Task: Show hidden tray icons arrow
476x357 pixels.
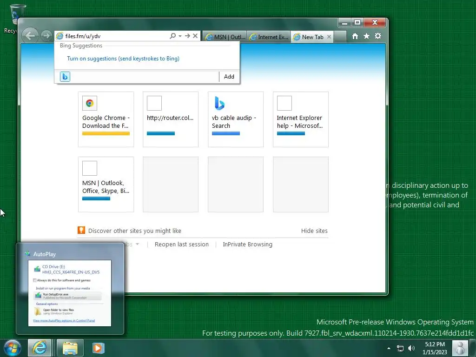Action: point(389,348)
